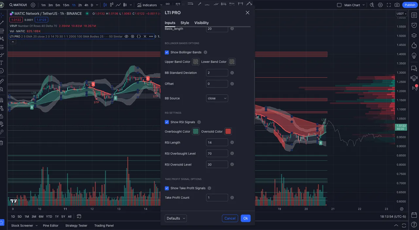Switch to the Visibility tab
The width and height of the screenshot is (419, 230).
coord(201,23)
